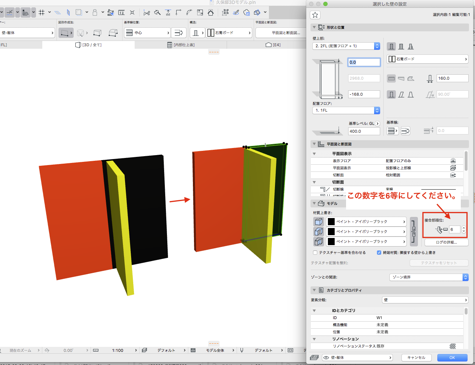Collapse the 形状と位置 section
Viewport: 475px width, 365px height.
point(314,27)
